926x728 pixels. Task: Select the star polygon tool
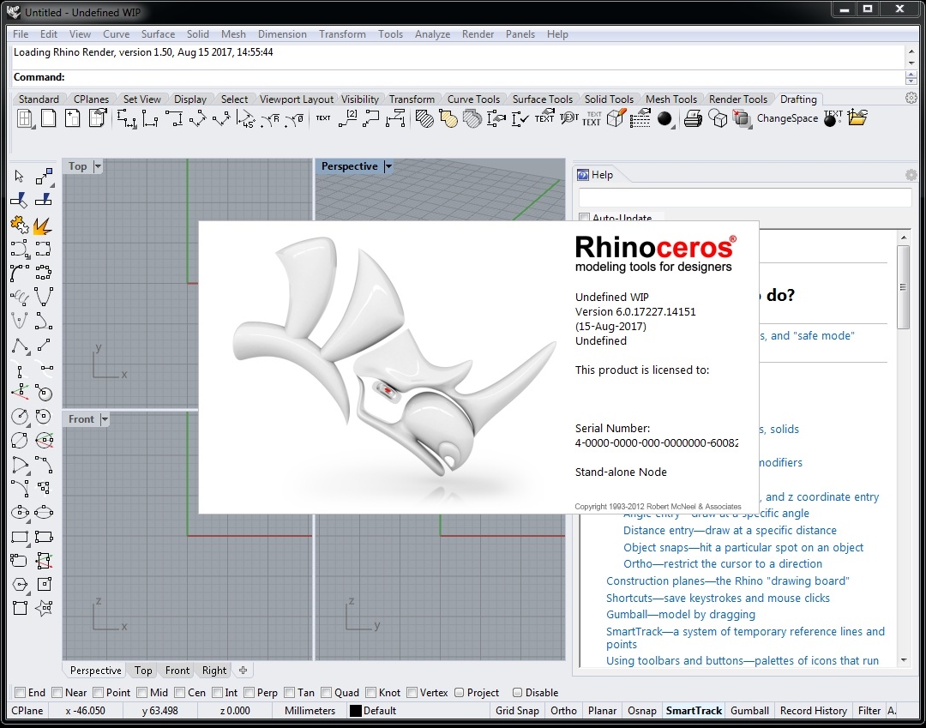(x=44, y=608)
